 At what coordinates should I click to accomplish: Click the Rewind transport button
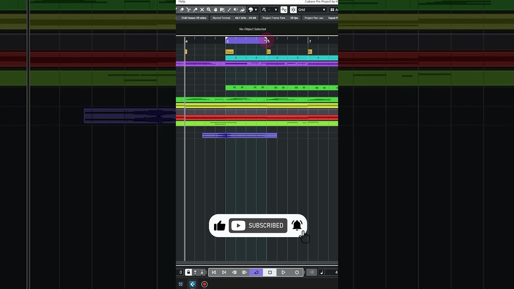point(234,272)
